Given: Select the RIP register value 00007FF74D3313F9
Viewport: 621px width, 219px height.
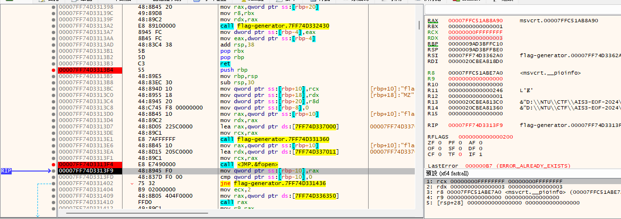Looking at the screenshot, I should [x=476, y=125].
